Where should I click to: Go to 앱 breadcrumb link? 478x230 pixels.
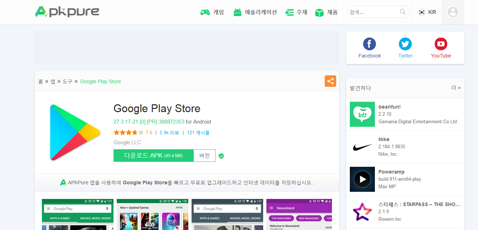(53, 81)
